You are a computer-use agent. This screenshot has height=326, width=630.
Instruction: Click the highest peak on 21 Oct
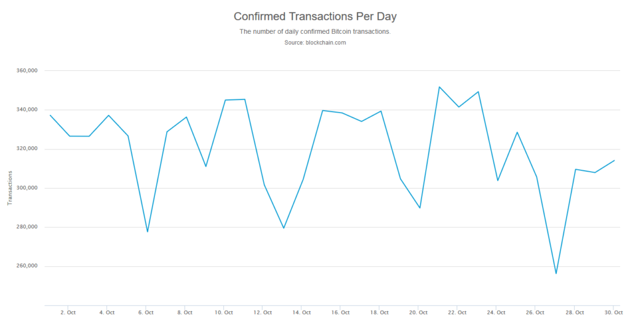click(439, 87)
